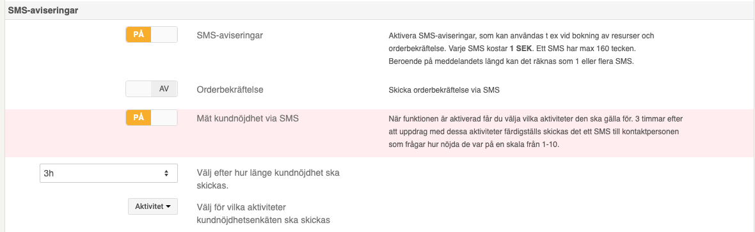Click the Skicka orderbekräftelse via SMS description
This screenshot has width=755, height=232.
tap(445, 90)
